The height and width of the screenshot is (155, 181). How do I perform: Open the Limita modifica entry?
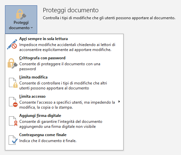pos(33,77)
